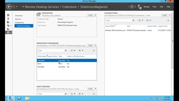This screenshot has width=179, height=101.
Task: Select the Paint RemoteApp row
Action: pyautogui.click(x=67, y=64)
